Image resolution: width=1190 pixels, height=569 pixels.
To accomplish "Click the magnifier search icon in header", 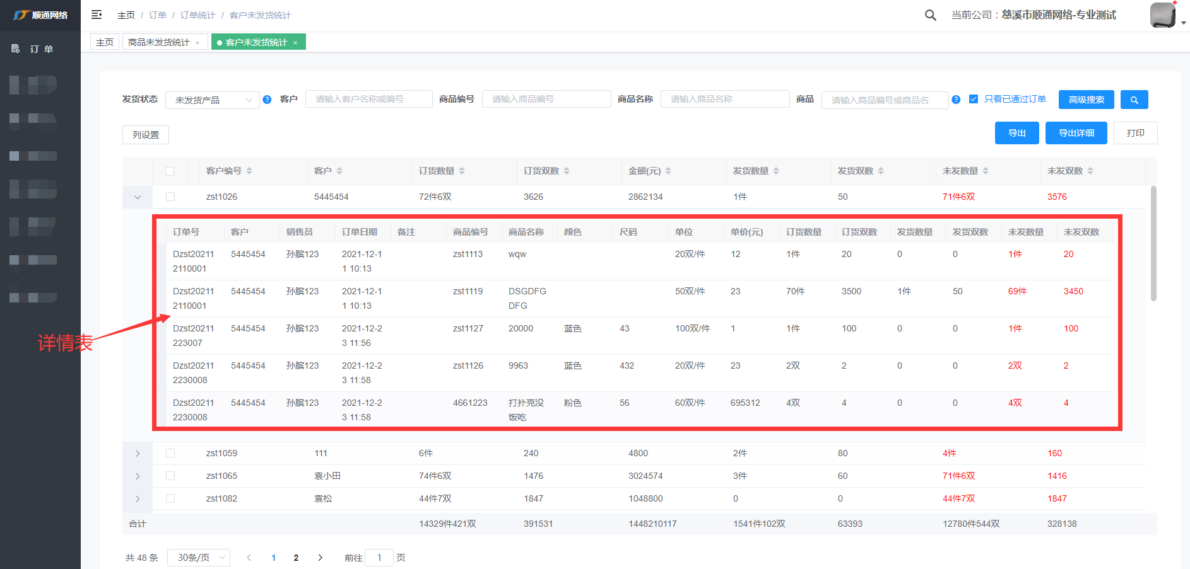I will [x=930, y=15].
